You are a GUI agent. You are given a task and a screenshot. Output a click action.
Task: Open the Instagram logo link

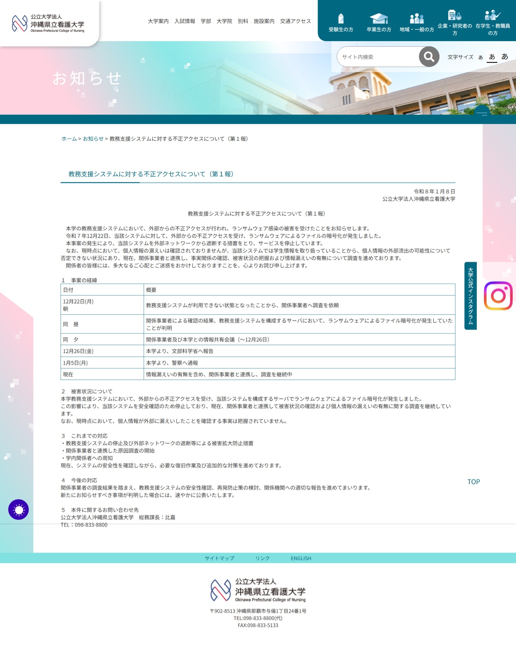(498, 296)
